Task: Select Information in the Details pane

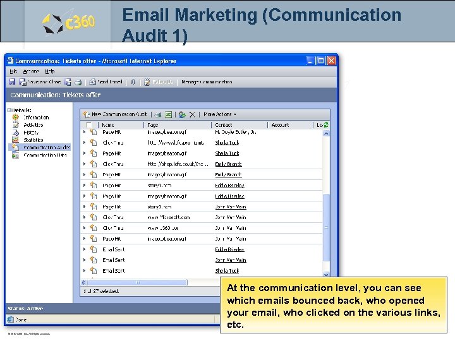Action: point(36,117)
